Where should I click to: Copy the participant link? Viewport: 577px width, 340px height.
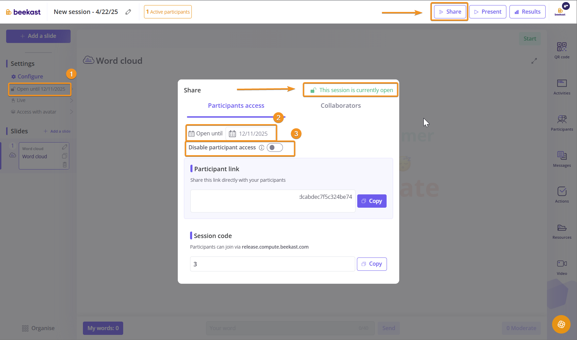coord(372,201)
